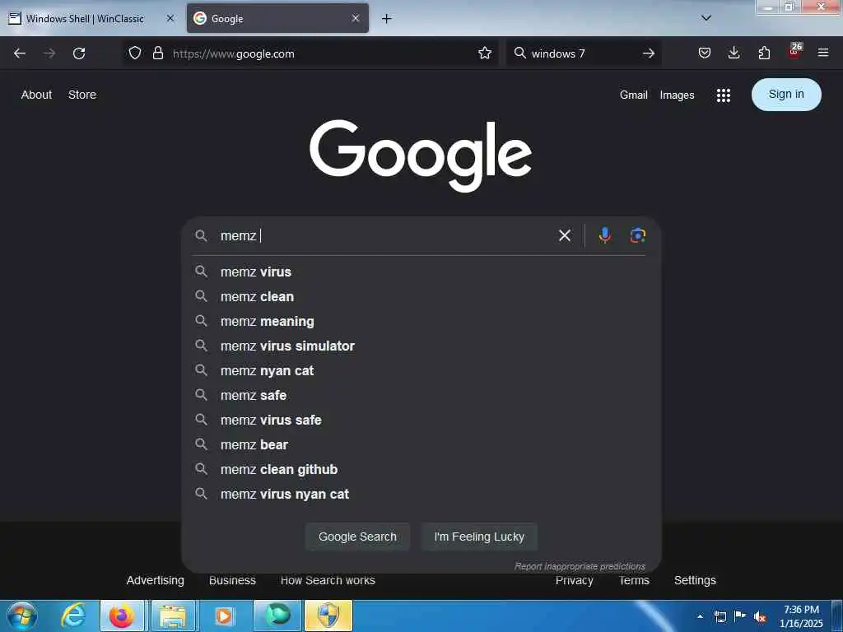This screenshot has width=843, height=632.
Task: Open Windows Explorer folder on taskbar
Action: click(173, 616)
